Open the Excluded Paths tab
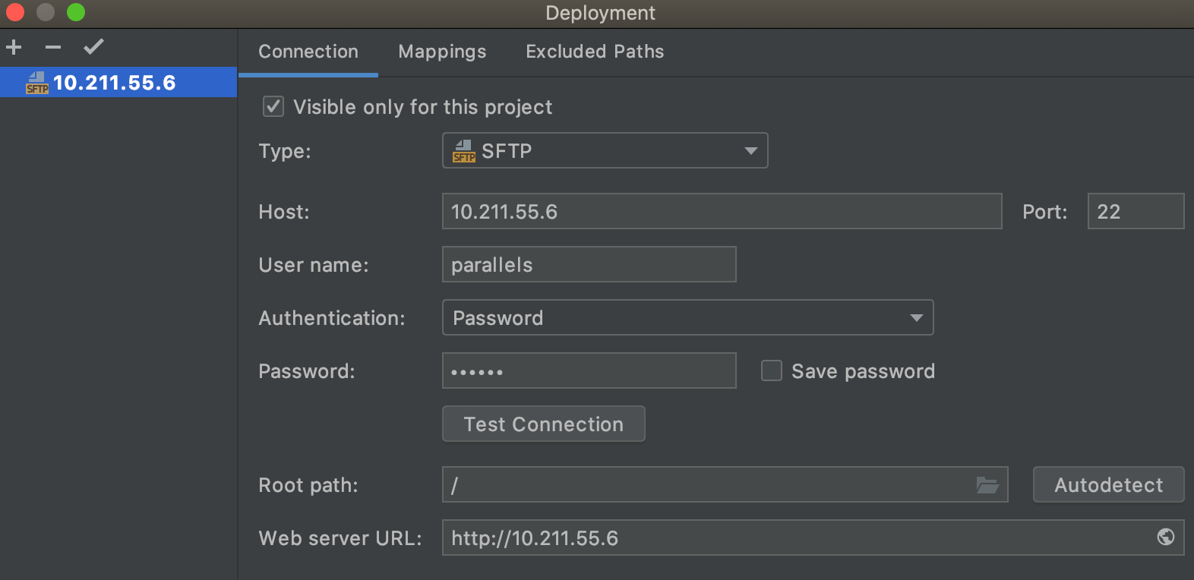 [x=595, y=52]
